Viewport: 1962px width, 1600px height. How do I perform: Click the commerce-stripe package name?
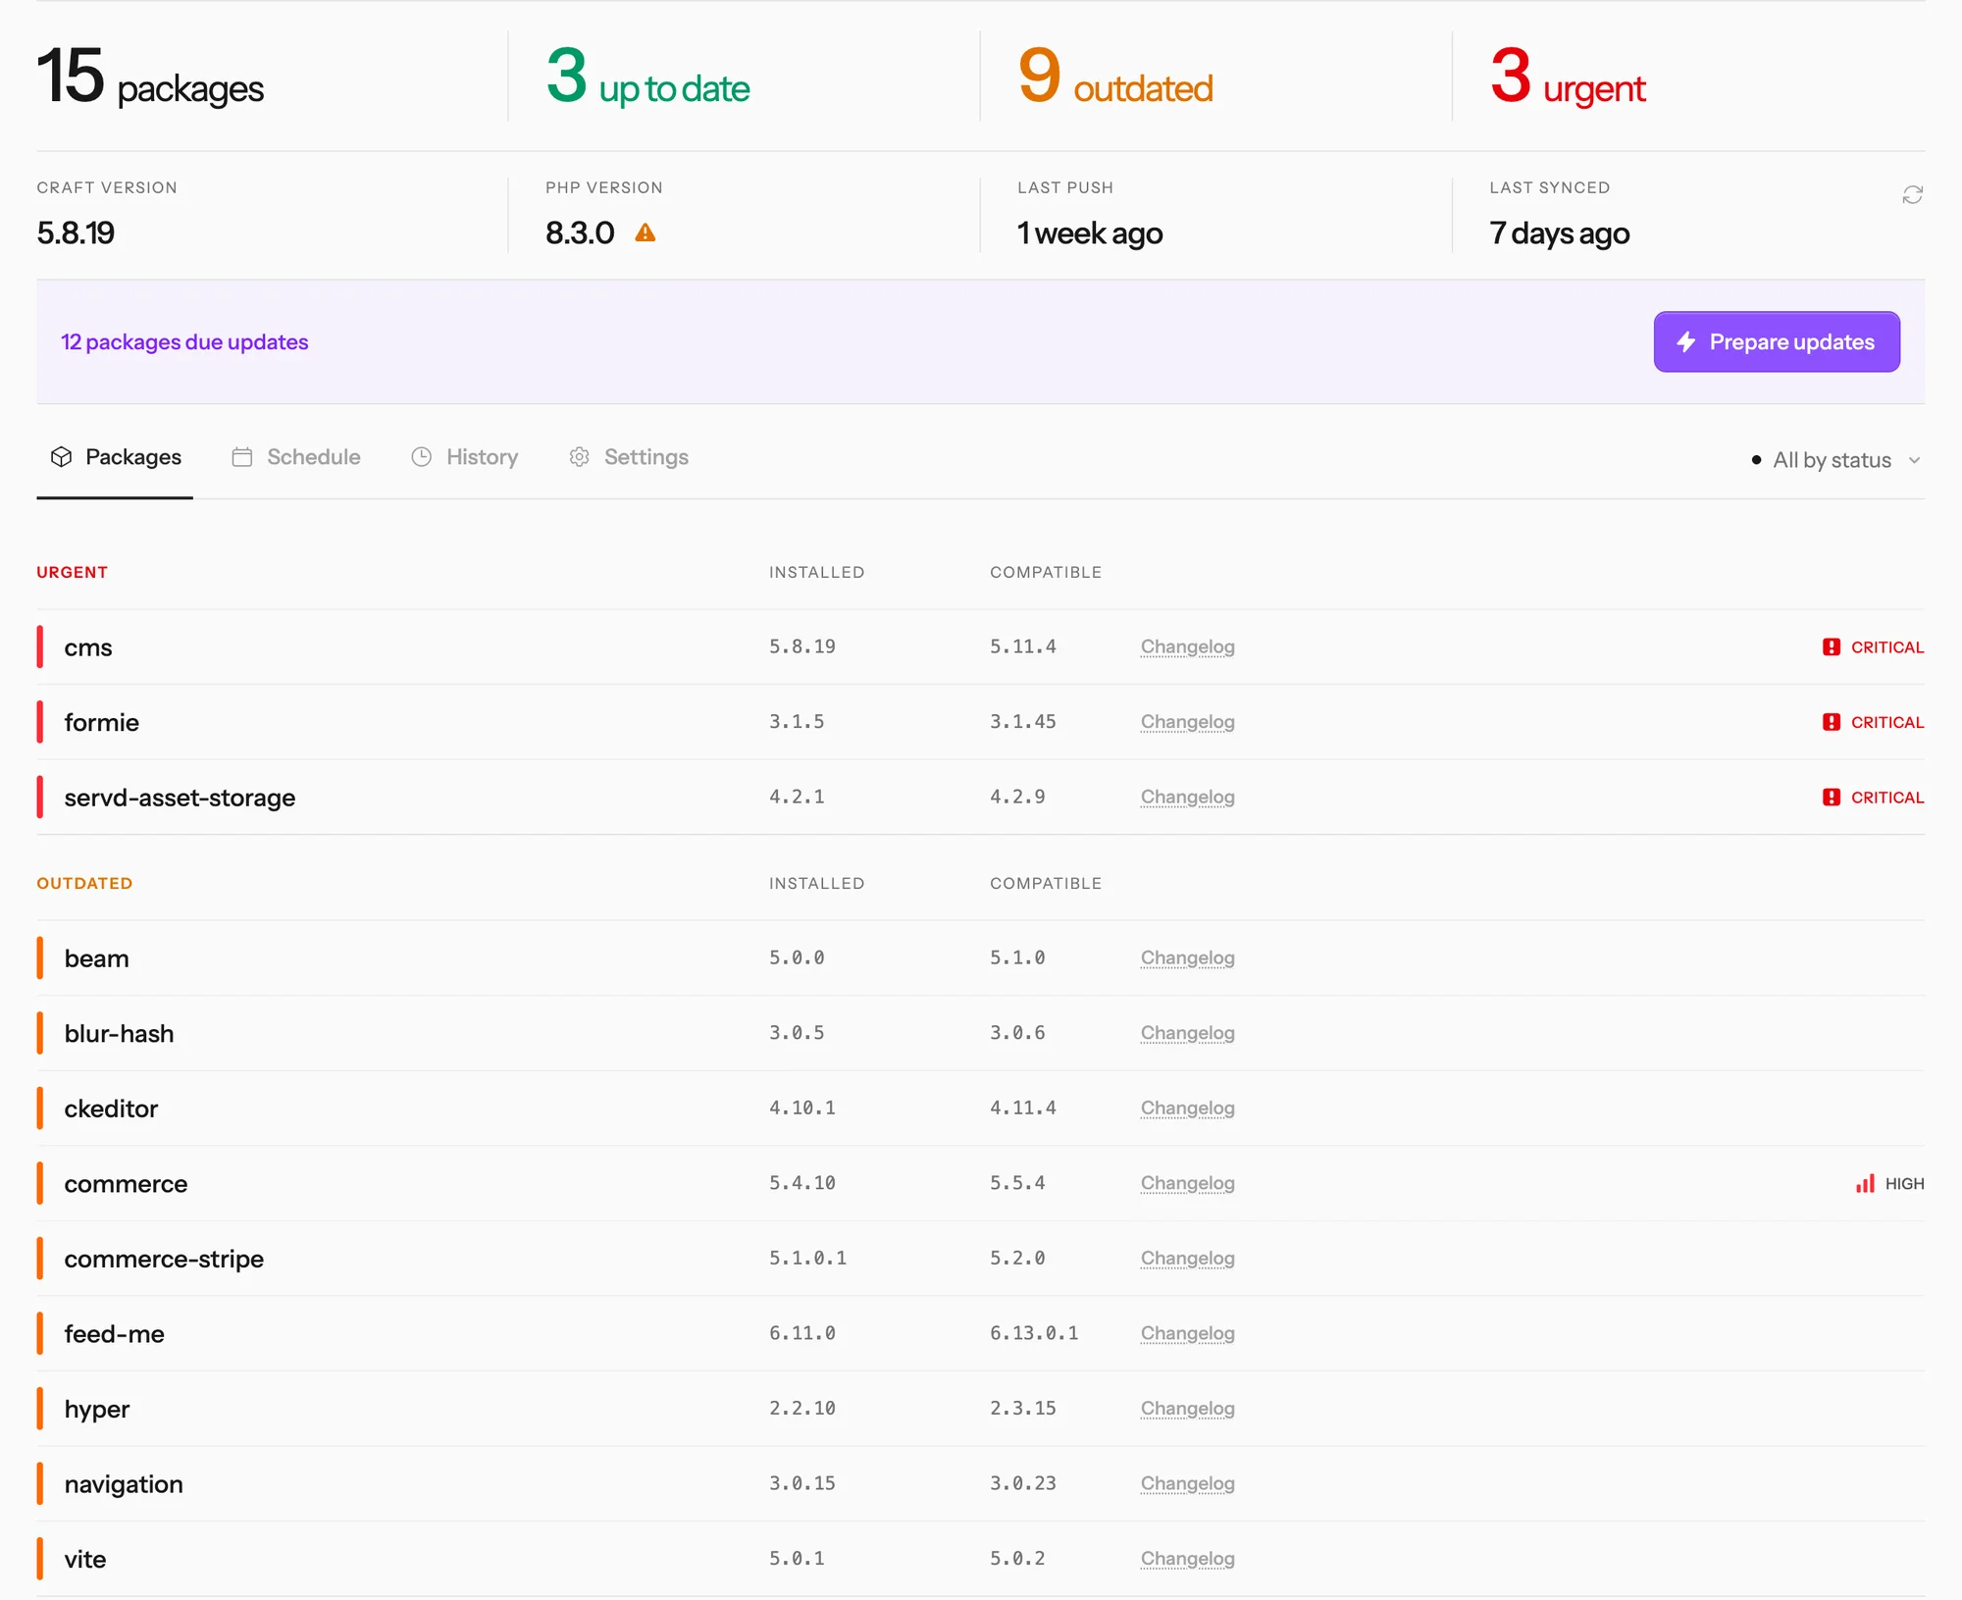(x=164, y=1259)
